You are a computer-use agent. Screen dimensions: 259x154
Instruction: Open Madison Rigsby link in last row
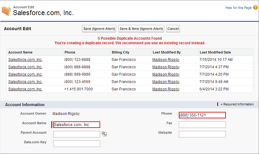166,89
